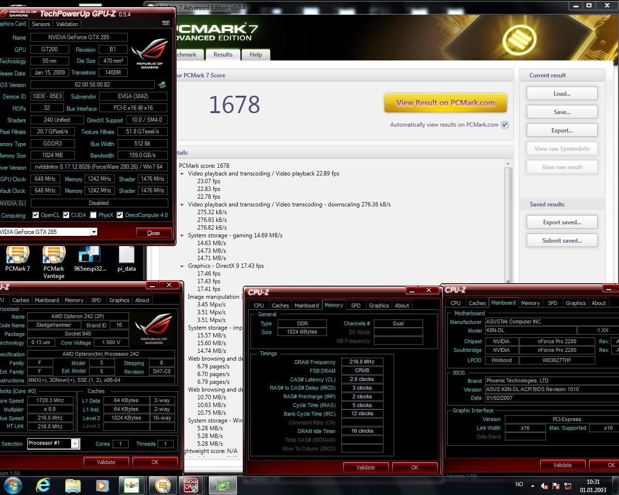Open the Windows Start menu

point(13,485)
